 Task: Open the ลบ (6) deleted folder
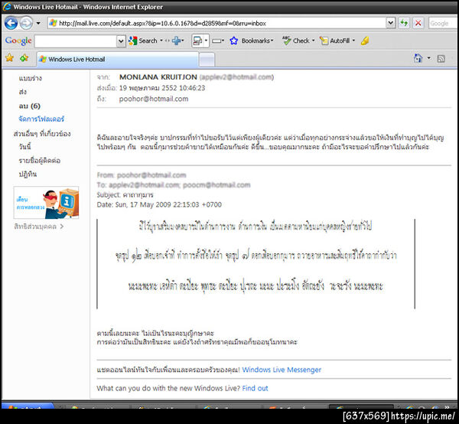(x=30, y=106)
